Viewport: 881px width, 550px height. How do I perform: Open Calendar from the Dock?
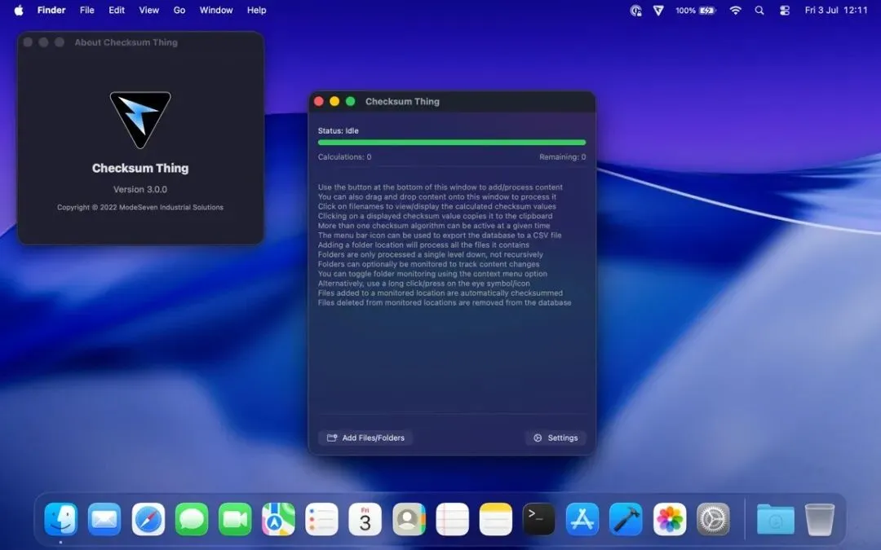[365, 519]
